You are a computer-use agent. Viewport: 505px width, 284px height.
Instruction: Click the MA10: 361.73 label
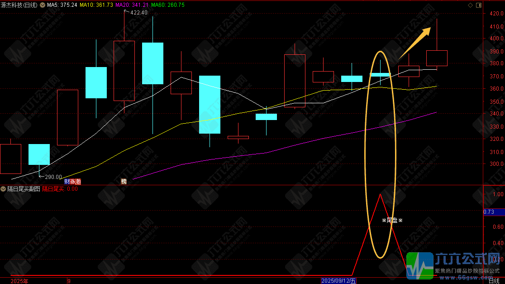(96, 5)
